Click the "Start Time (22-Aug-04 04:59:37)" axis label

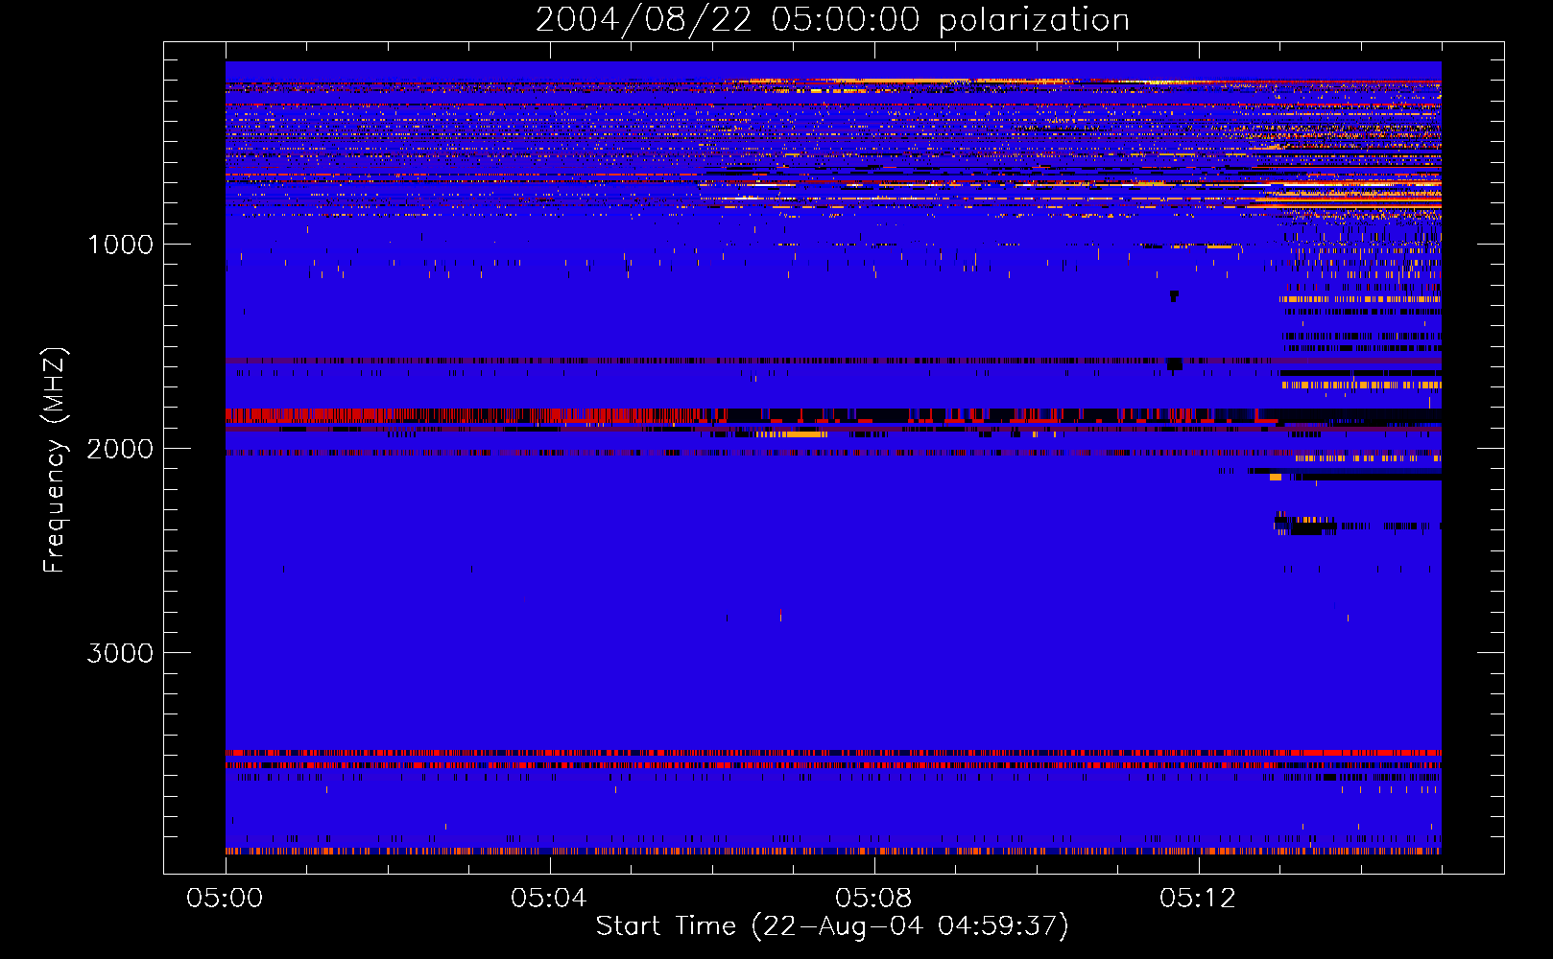tap(832, 926)
